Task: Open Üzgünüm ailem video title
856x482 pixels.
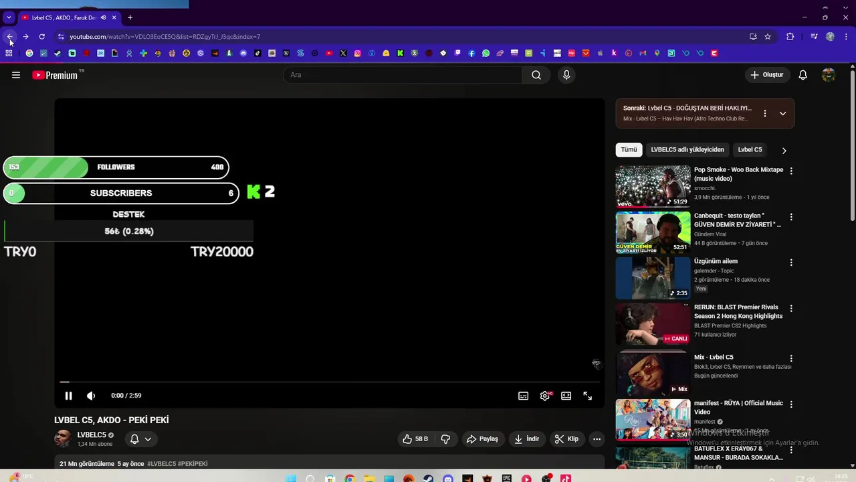Action: tap(716, 262)
